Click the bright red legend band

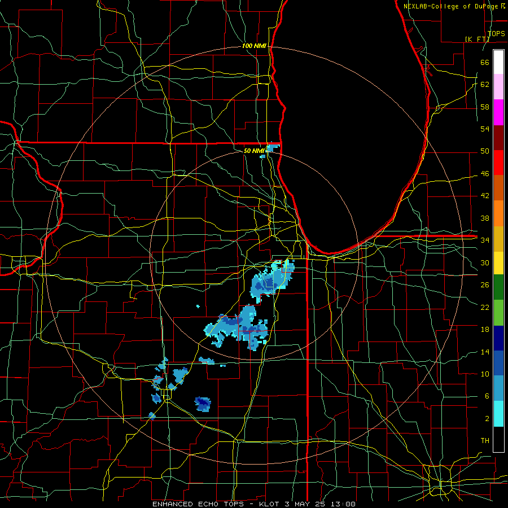point(498,163)
